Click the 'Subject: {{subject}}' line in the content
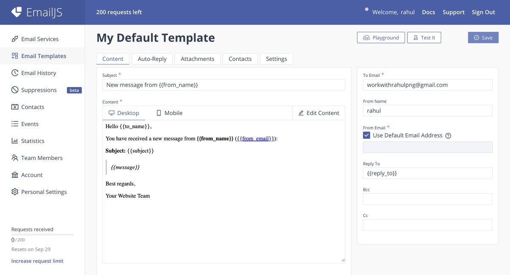 130,151
